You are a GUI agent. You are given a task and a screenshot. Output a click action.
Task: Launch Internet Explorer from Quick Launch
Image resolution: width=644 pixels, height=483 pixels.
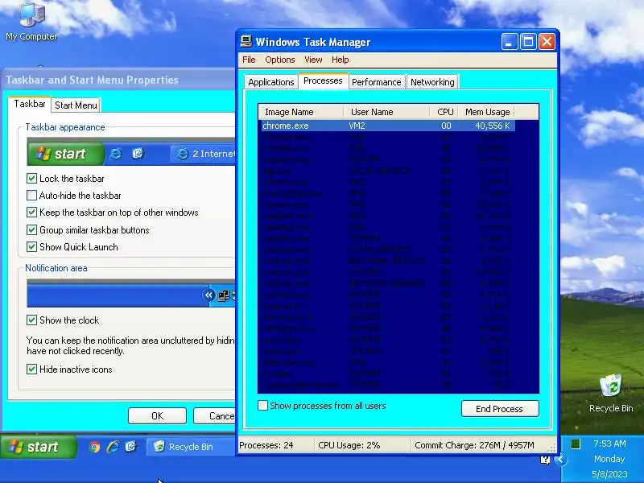pos(113,447)
